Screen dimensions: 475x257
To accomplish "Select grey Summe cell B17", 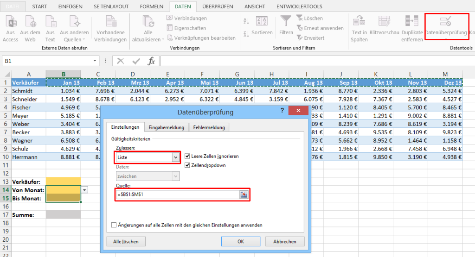I will (63, 215).
